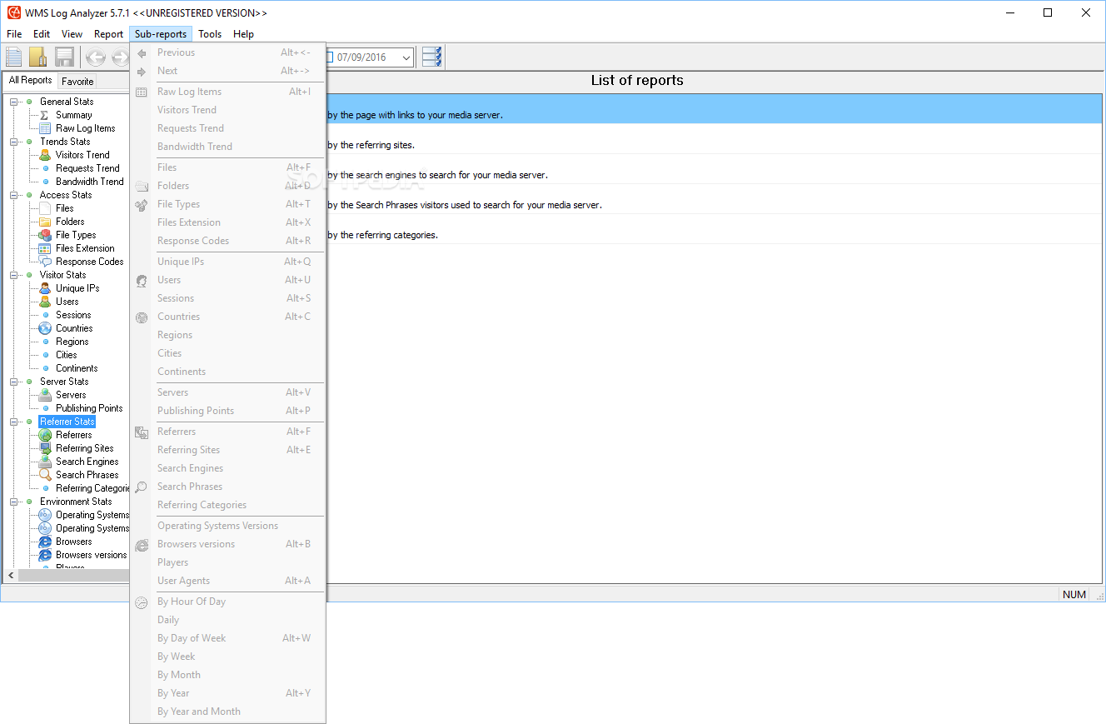This screenshot has width=1106, height=724.
Task: Click the By Hour Of Day clock icon
Action: (142, 602)
